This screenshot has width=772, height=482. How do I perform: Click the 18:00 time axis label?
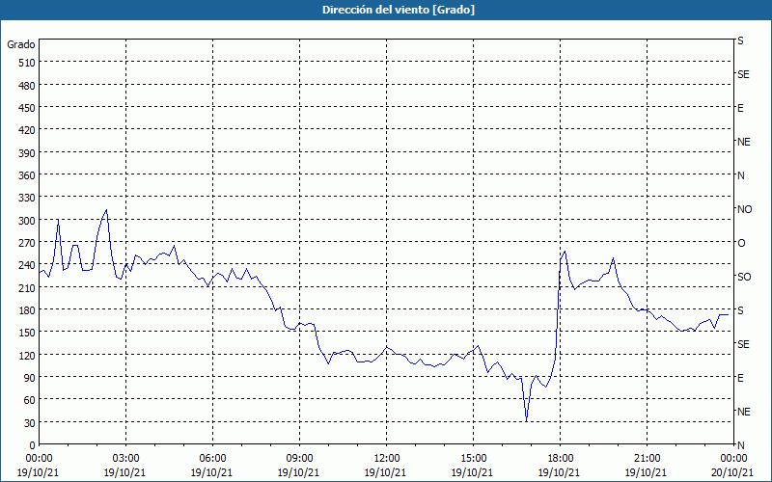pyautogui.click(x=560, y=459)
